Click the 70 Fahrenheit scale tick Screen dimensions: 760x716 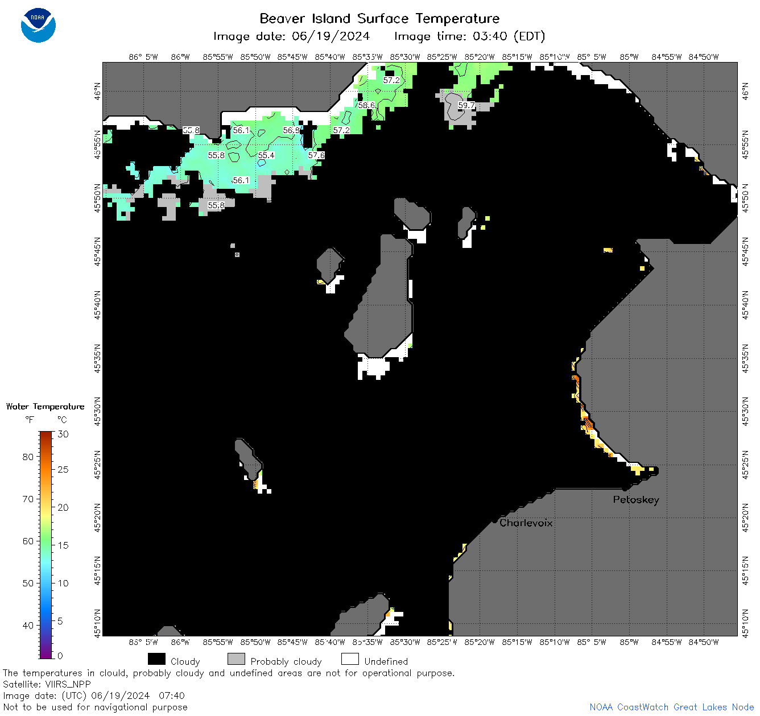(28, 499)
